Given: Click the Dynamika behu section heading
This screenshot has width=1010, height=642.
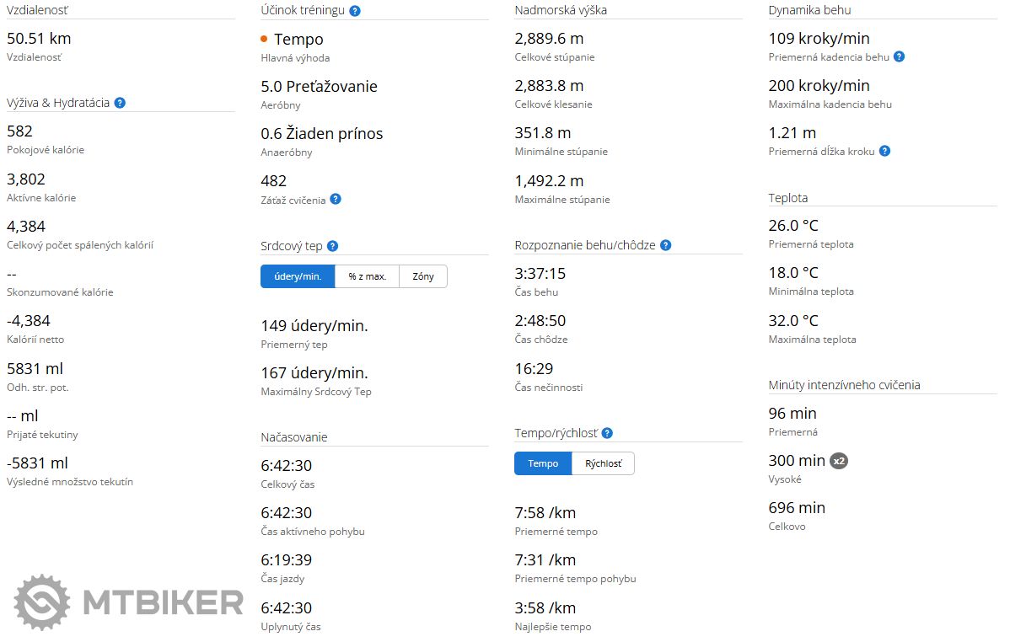Looking at the screenshot, I should 809,10.
